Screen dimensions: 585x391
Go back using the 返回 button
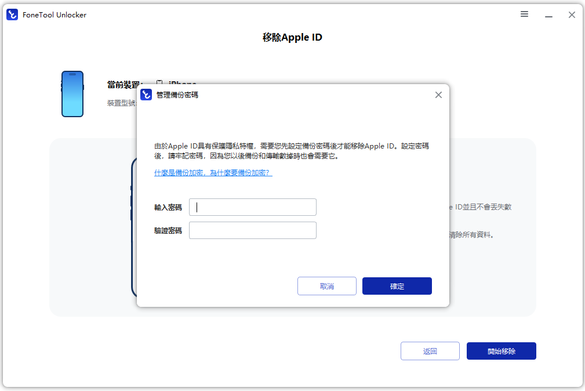pos(430,351)
